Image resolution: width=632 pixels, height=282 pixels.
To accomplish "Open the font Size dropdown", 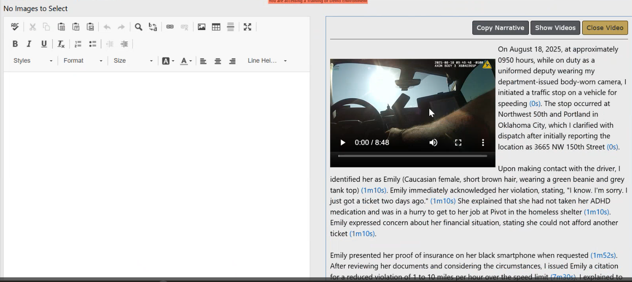I will (133, 61).
